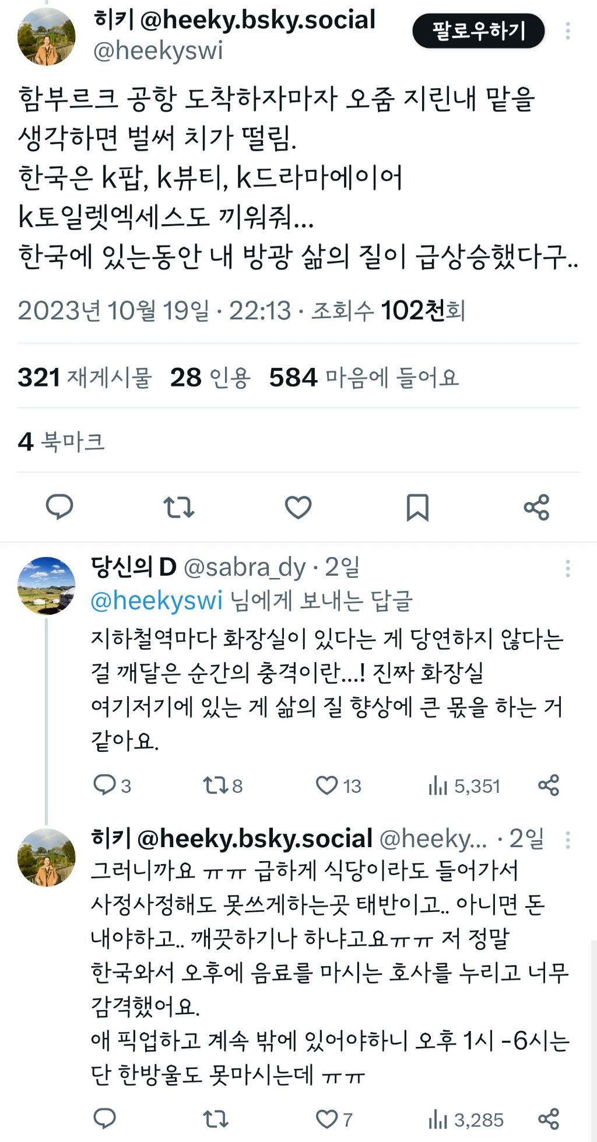Open more options on 히키's bottom reply
Image resolution: width=597 pixels, height=1142 pixels.
tap(568, 840)
